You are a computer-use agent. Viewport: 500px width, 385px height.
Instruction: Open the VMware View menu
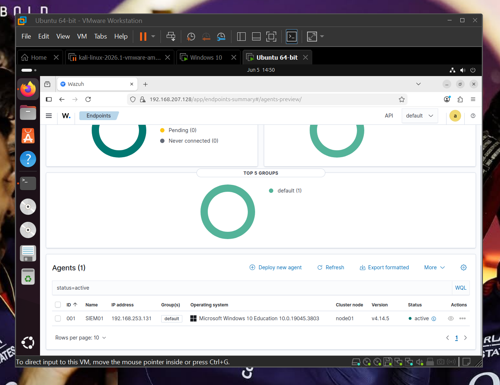point(63,36)
